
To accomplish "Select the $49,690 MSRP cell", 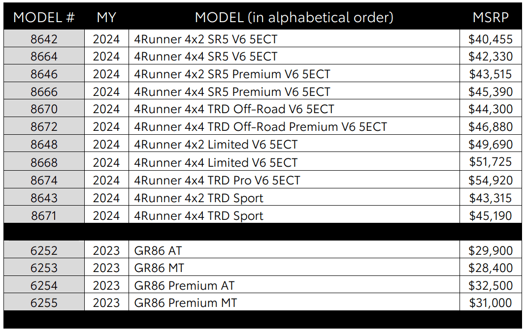I will click(491, 145).
